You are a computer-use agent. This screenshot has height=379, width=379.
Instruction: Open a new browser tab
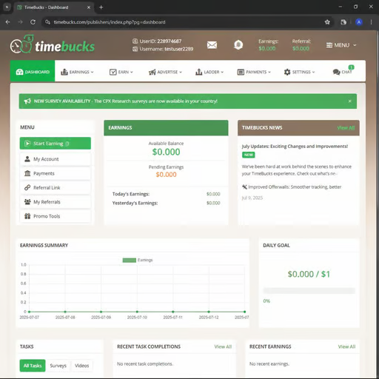coord(101,7)
